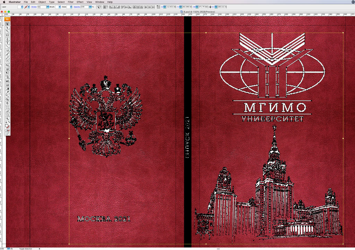Select the Eraser tool

7,111
